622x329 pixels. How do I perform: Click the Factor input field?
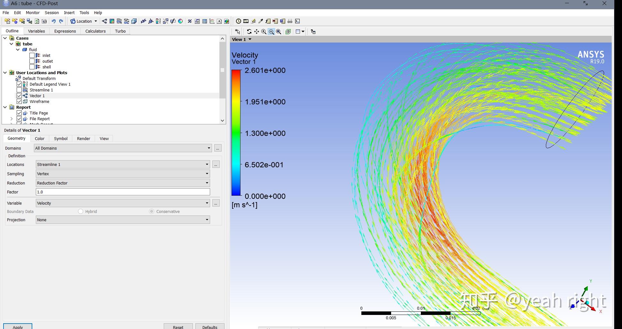click(123, 192)
